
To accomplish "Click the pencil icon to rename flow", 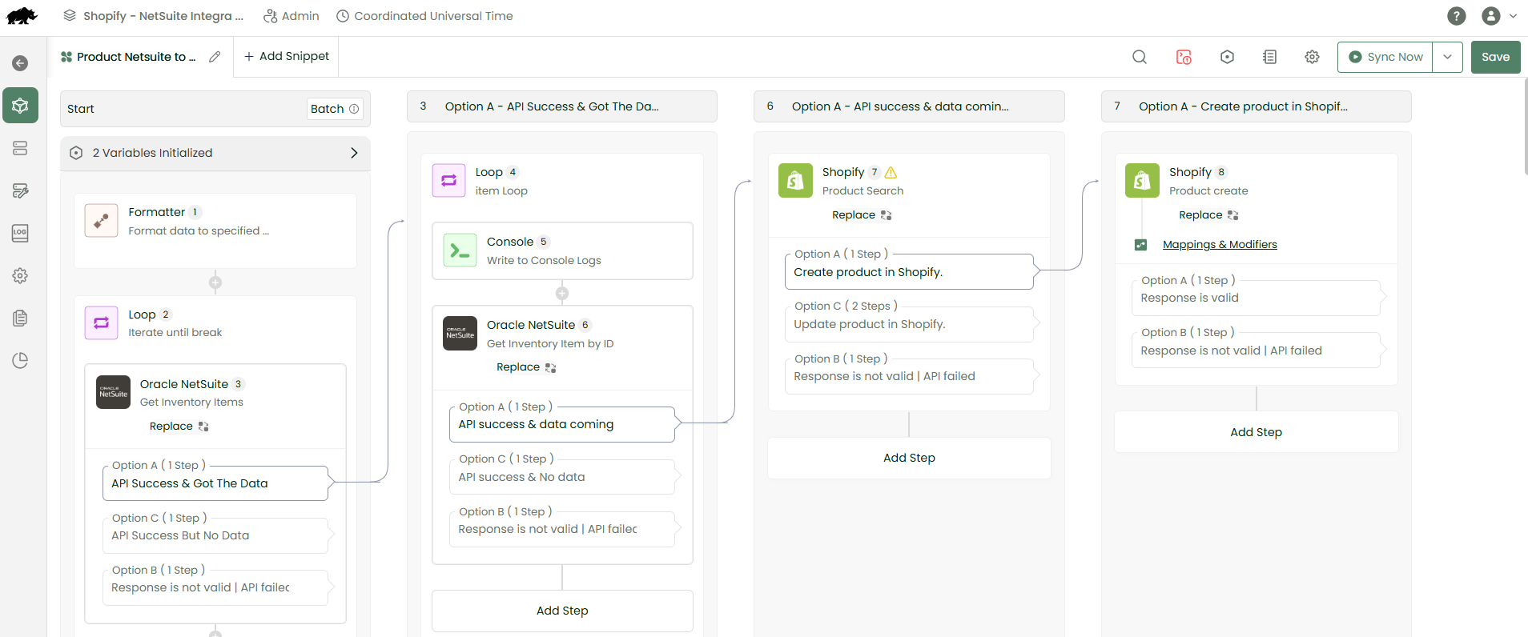I will (215, 57).
